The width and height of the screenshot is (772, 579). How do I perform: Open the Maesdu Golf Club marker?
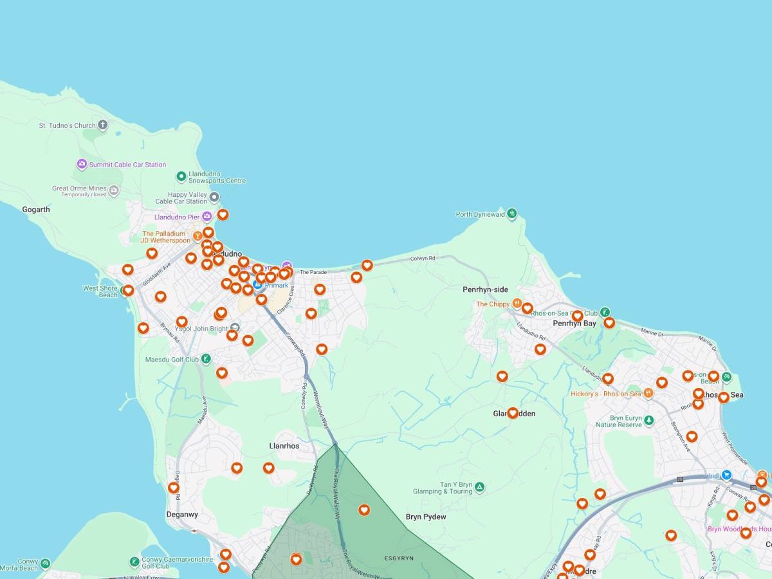tap(206, 359)
